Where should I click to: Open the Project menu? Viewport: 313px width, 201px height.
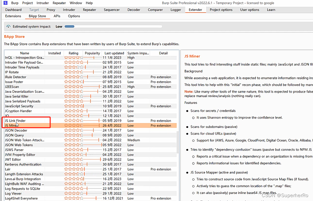tap(28, 3)
